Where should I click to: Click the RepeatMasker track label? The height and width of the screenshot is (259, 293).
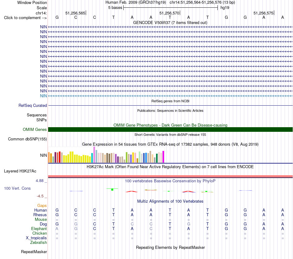tap(34, 252)
